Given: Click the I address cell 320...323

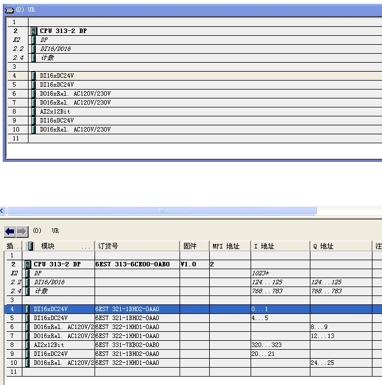Looking at the screenshot, I should pos(267,345).
